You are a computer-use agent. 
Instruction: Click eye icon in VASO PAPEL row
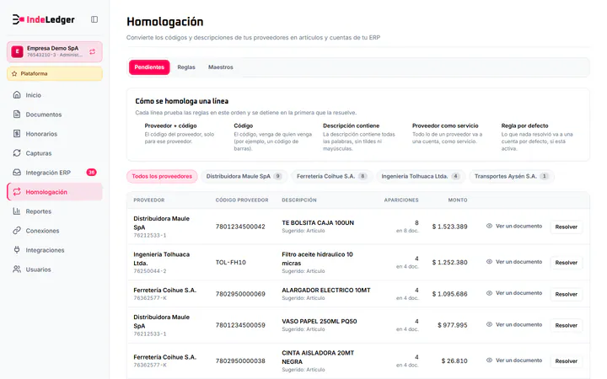pos(489,324)
